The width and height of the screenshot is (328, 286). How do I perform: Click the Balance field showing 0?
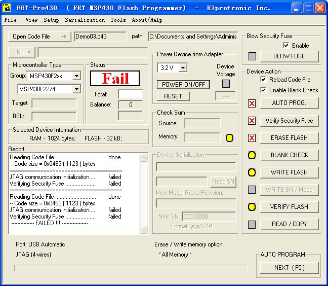pos(131,105)
